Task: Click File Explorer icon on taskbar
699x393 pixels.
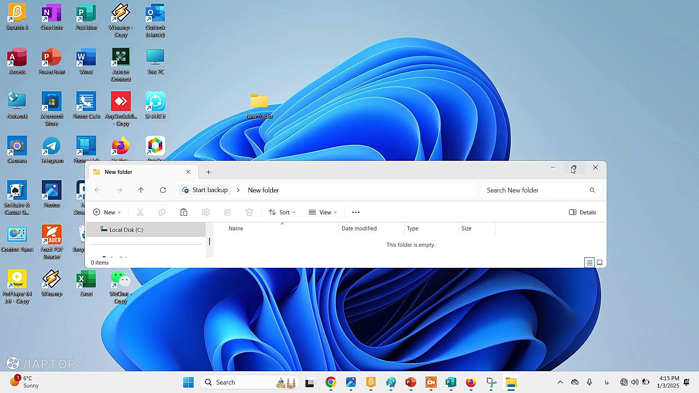Action: point(511,382)
